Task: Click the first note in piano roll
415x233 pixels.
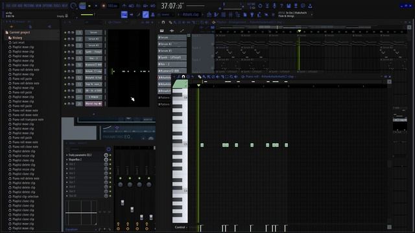Action: click(202, 145)
